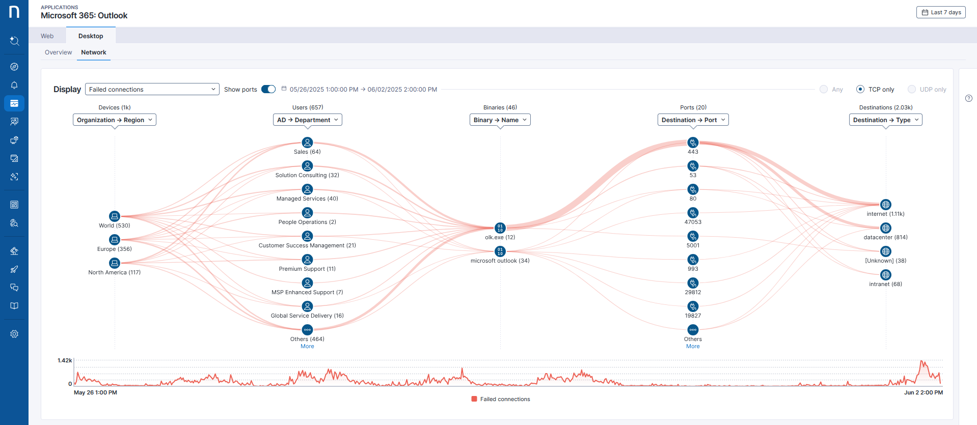977x425 pixels.
Task: Click the Last 7 days button
Action: point(941,12)
